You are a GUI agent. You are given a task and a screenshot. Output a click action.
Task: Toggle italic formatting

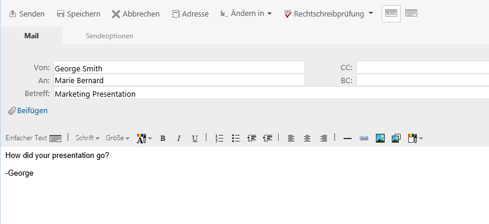179,139
